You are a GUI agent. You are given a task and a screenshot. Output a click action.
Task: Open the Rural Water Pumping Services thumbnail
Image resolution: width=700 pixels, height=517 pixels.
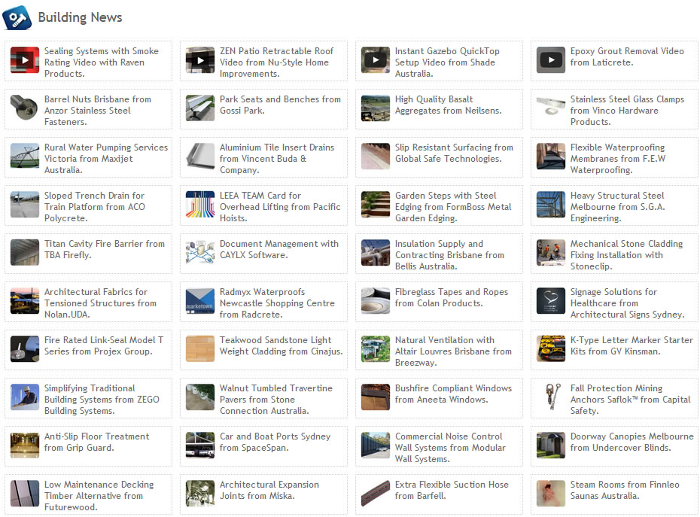pos(25,157)
